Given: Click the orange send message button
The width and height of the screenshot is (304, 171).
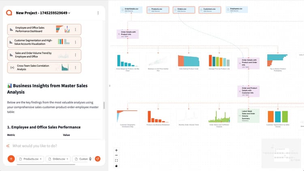Looking at the screenshot, I should click(98, 159).
